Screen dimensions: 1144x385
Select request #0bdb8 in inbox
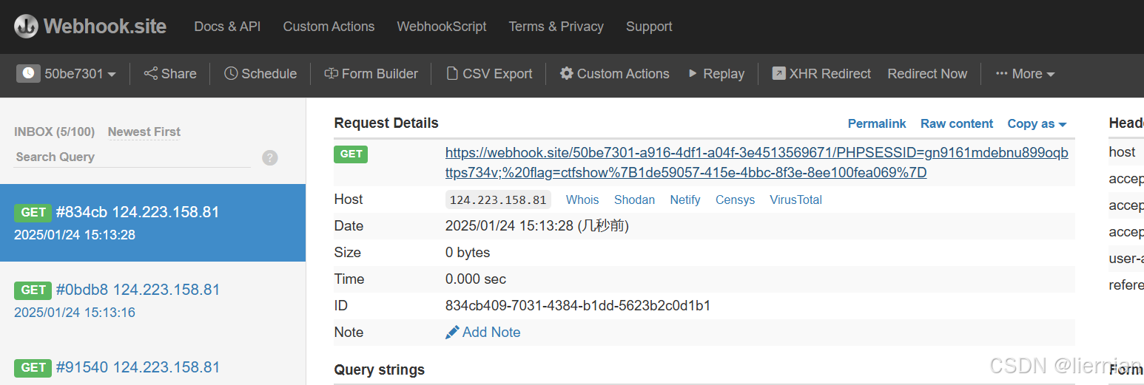[x=152, y=300]
